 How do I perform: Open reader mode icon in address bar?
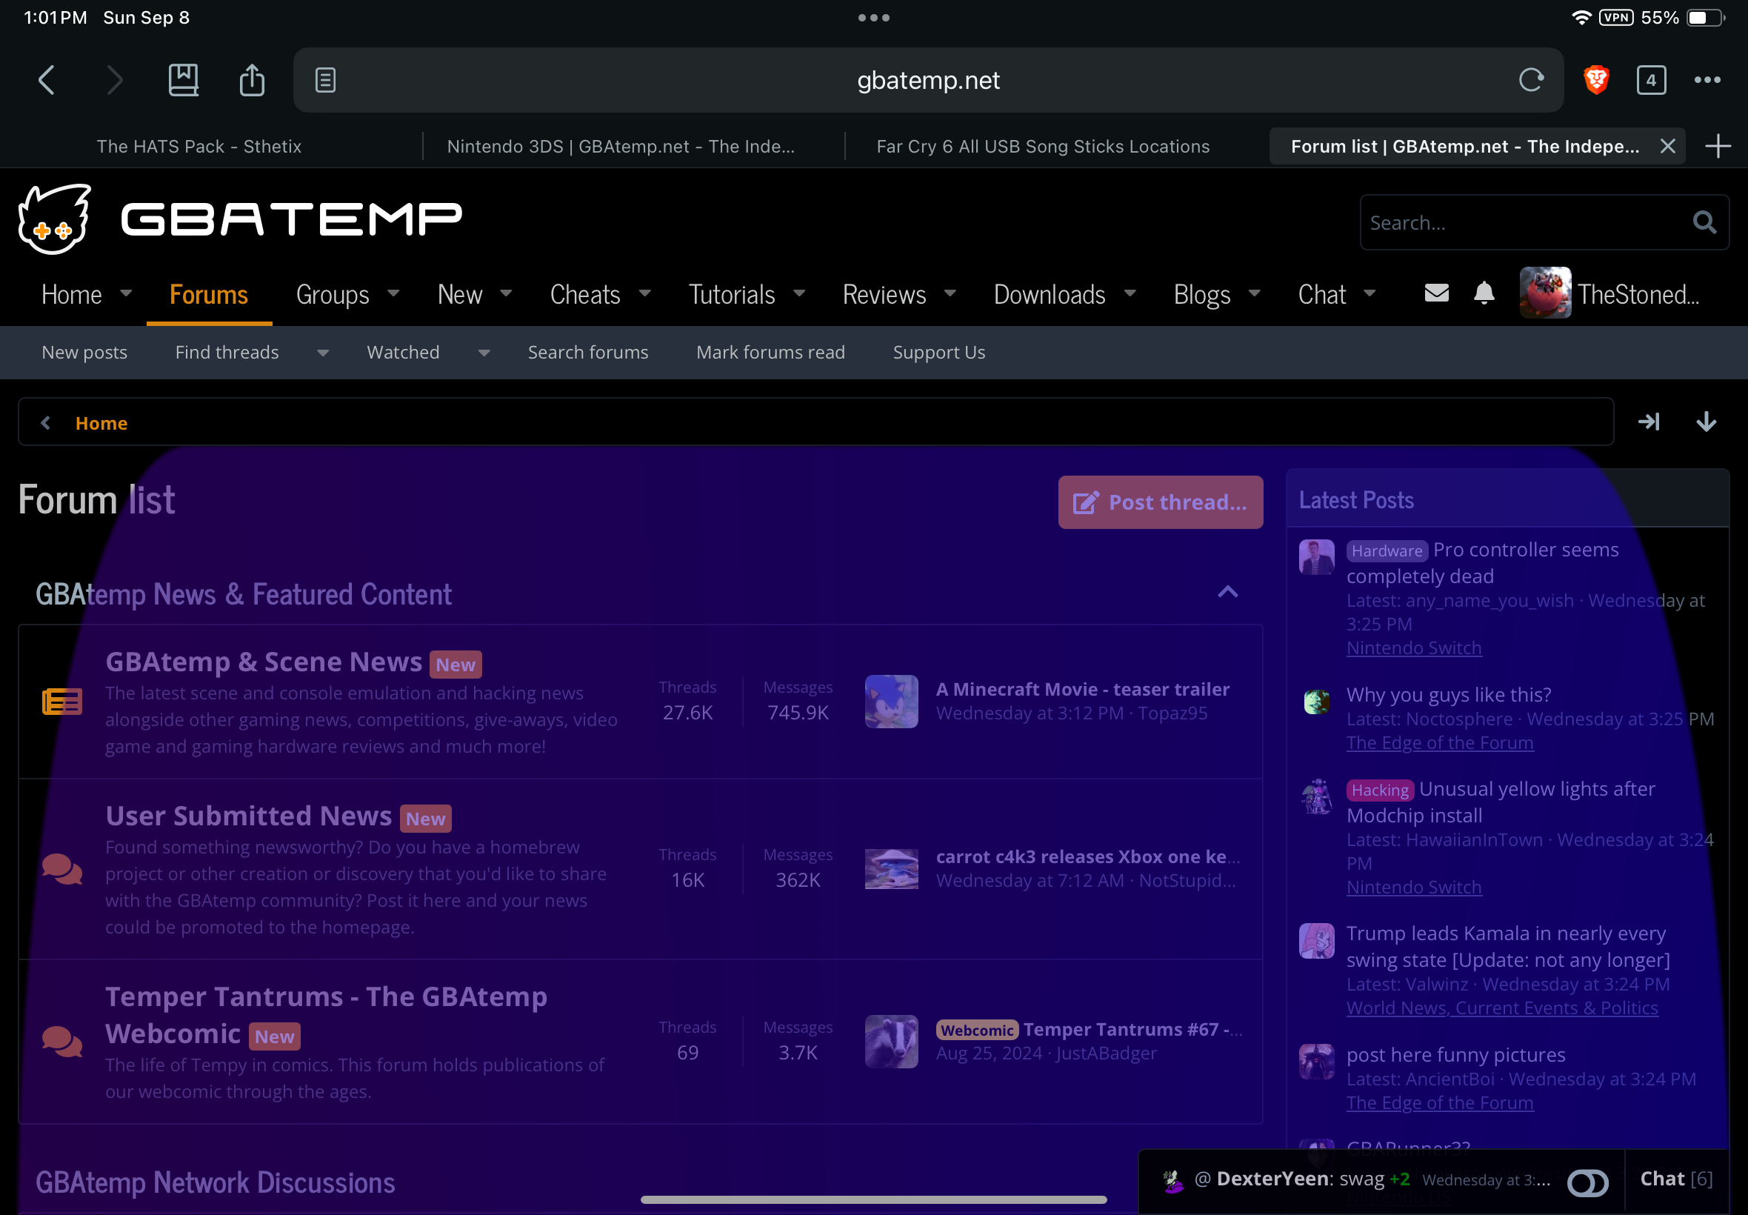click(x=326, y=80)
